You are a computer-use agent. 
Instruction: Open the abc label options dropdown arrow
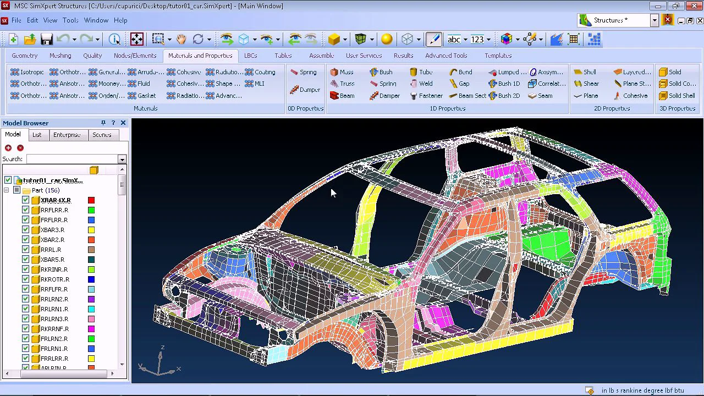465,39
